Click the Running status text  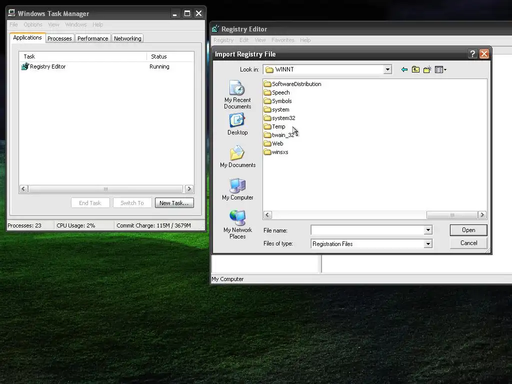pyautogui.click(x=159, y=66)
